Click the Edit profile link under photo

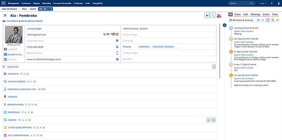(x=14, y=45)
